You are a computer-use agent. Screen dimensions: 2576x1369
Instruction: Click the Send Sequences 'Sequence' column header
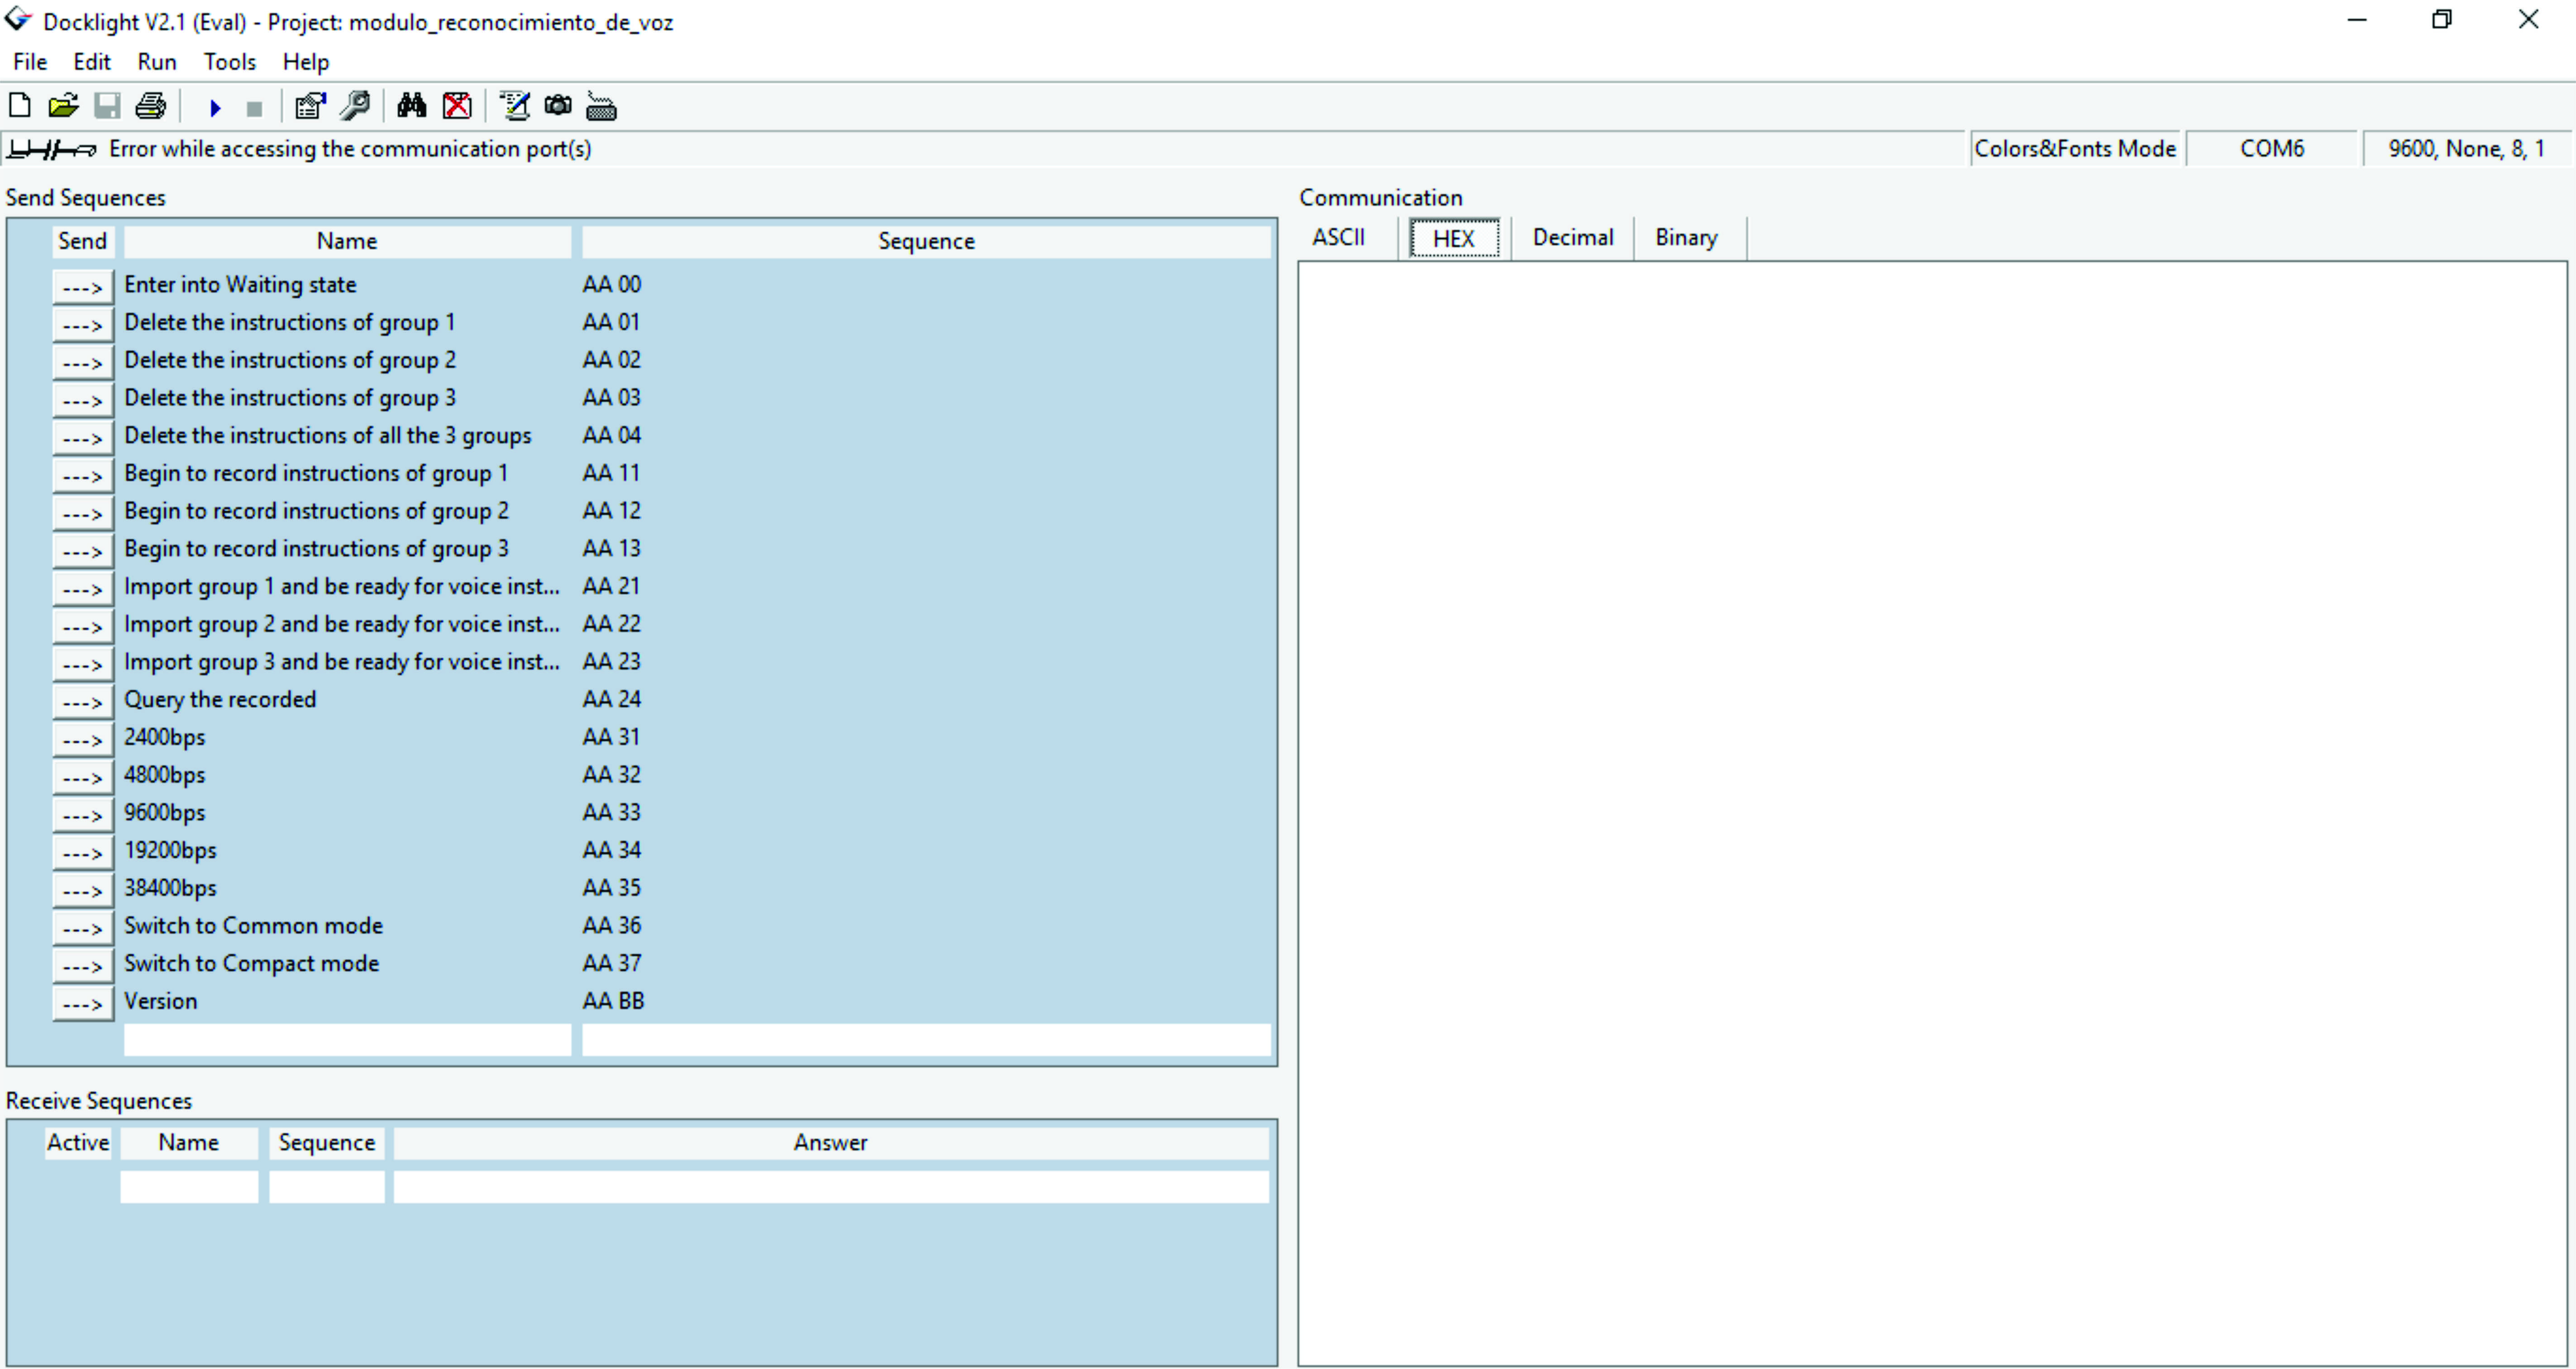(x=926, y=241)
